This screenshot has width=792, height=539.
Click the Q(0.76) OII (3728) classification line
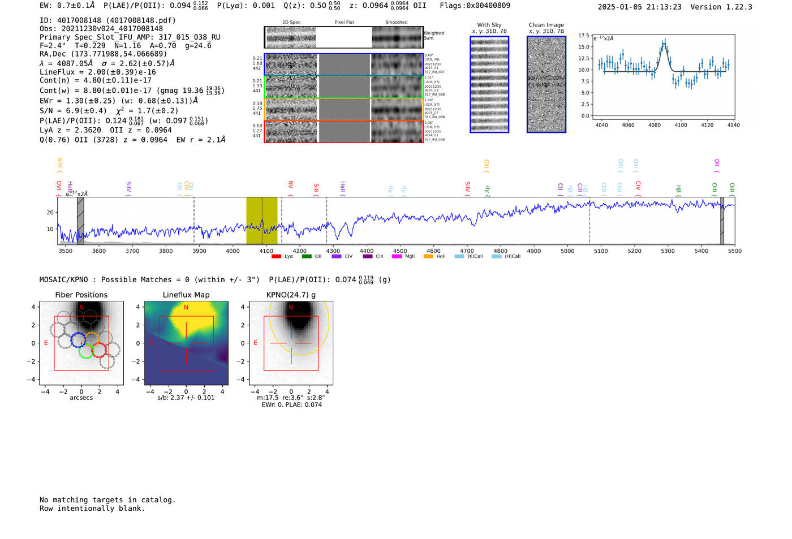point(132,140)
